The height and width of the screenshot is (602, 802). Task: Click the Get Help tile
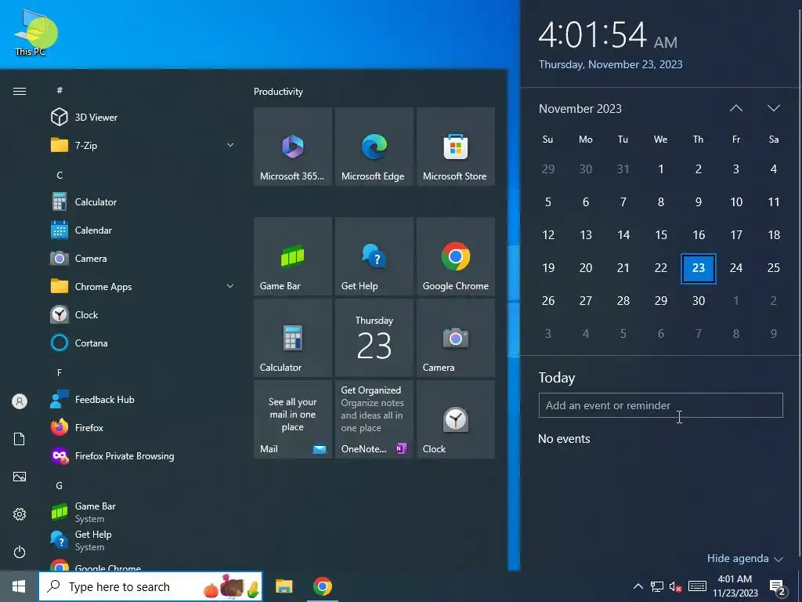[374, 256]
